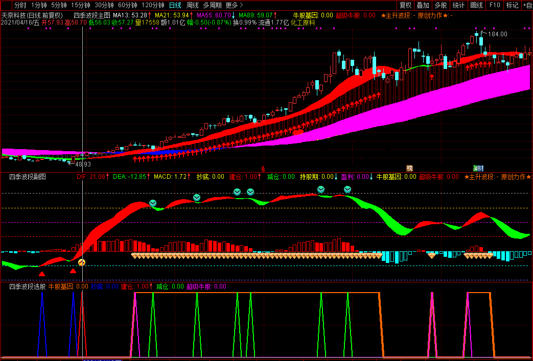Click the 叠加 overlay button
Image resolution: width=533 pixels, height=361 pixels.
pos(423,5)
